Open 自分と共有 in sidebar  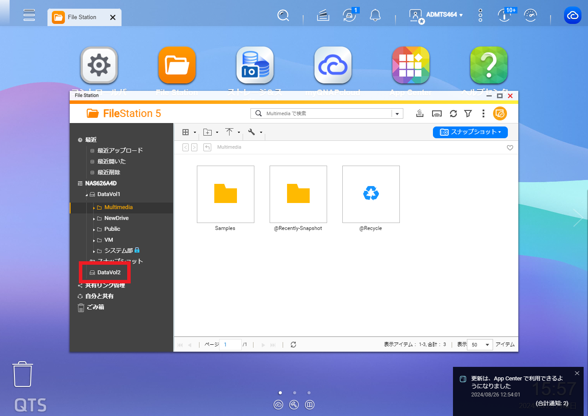point(99,296)
